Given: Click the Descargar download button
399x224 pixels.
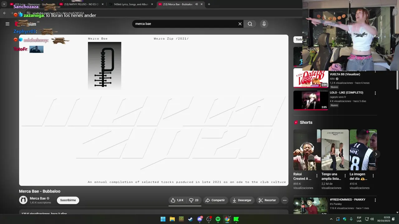Looking at the screenshot, I should point(242,200).
